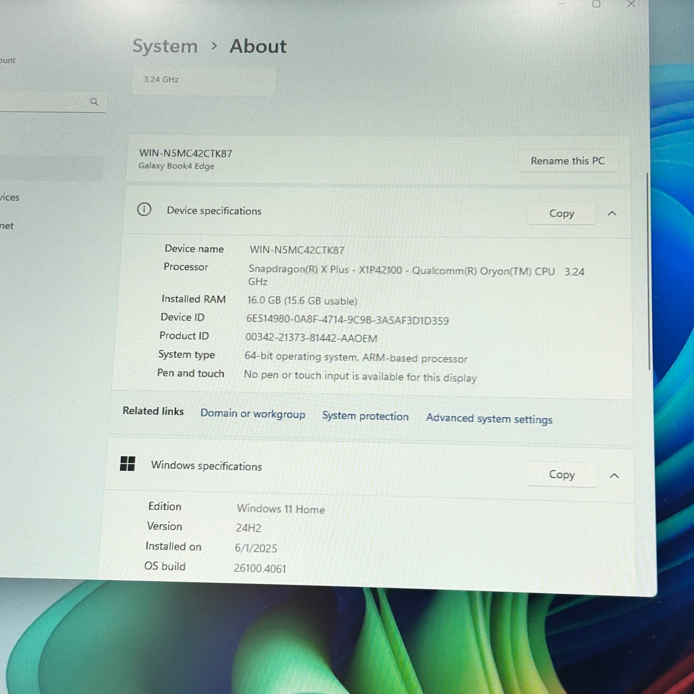
Task: Click the Device specifications info icon
Action: (x=144, y=210)
